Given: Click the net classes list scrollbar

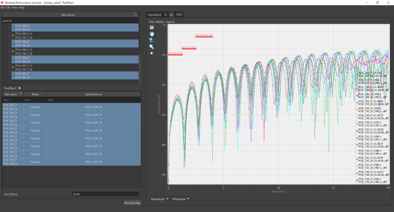Looking at the screenshot, I should (140, 69).
